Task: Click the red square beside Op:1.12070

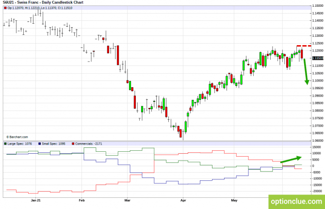Action: [5, 8]
